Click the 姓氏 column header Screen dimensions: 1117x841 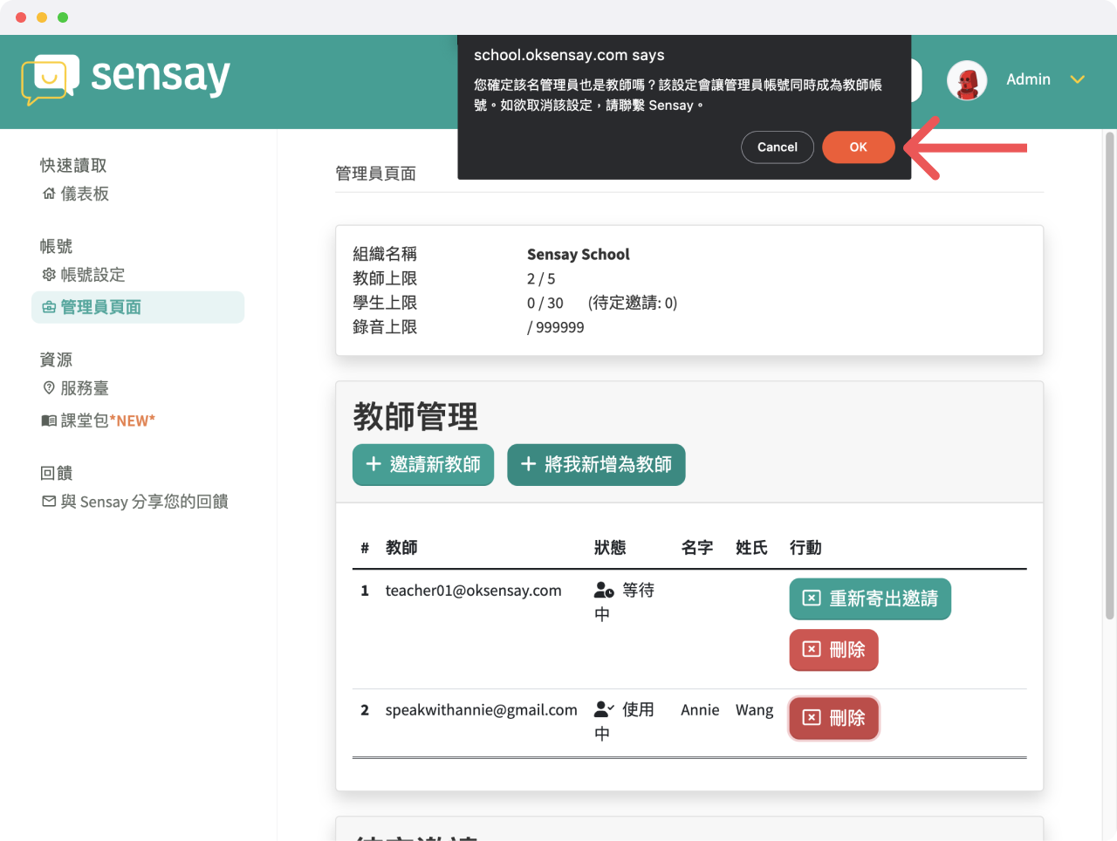tap(751, 548)
